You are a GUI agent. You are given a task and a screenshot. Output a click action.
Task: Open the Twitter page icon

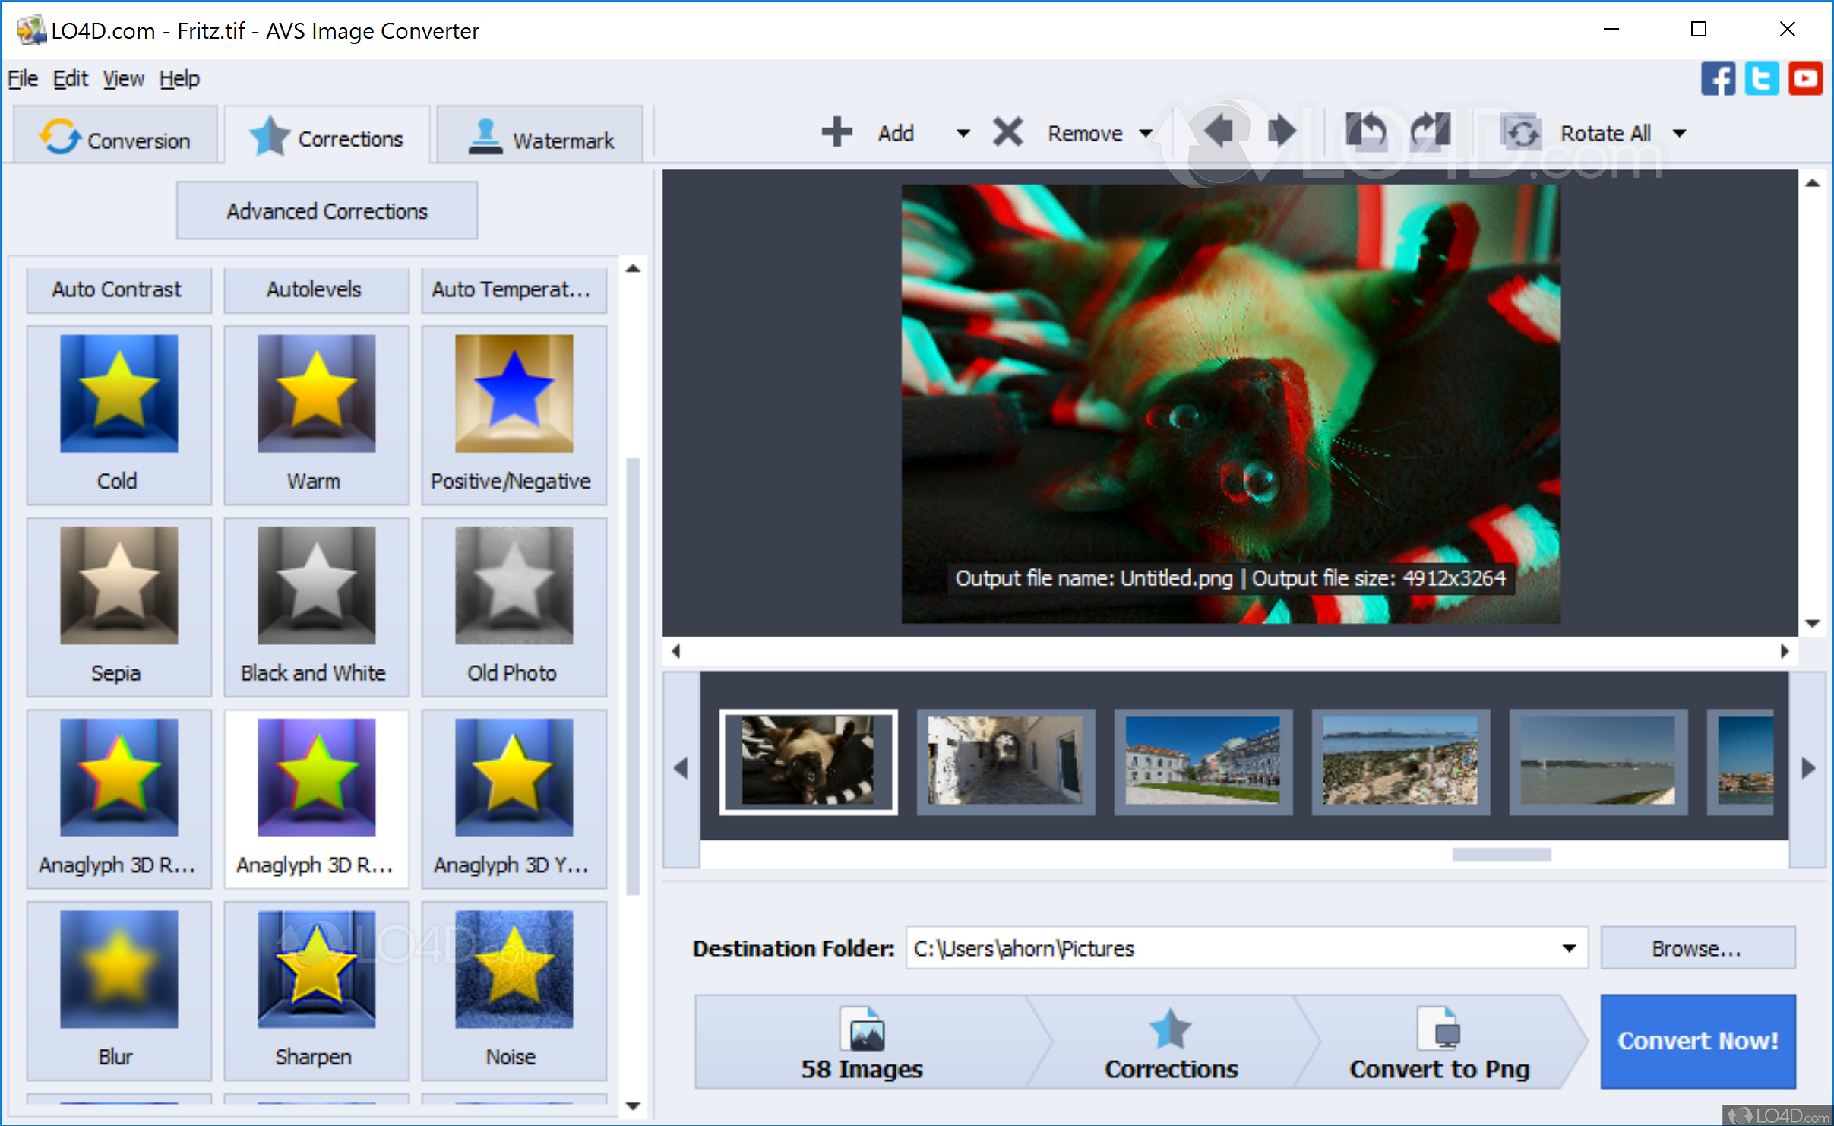1763,78
